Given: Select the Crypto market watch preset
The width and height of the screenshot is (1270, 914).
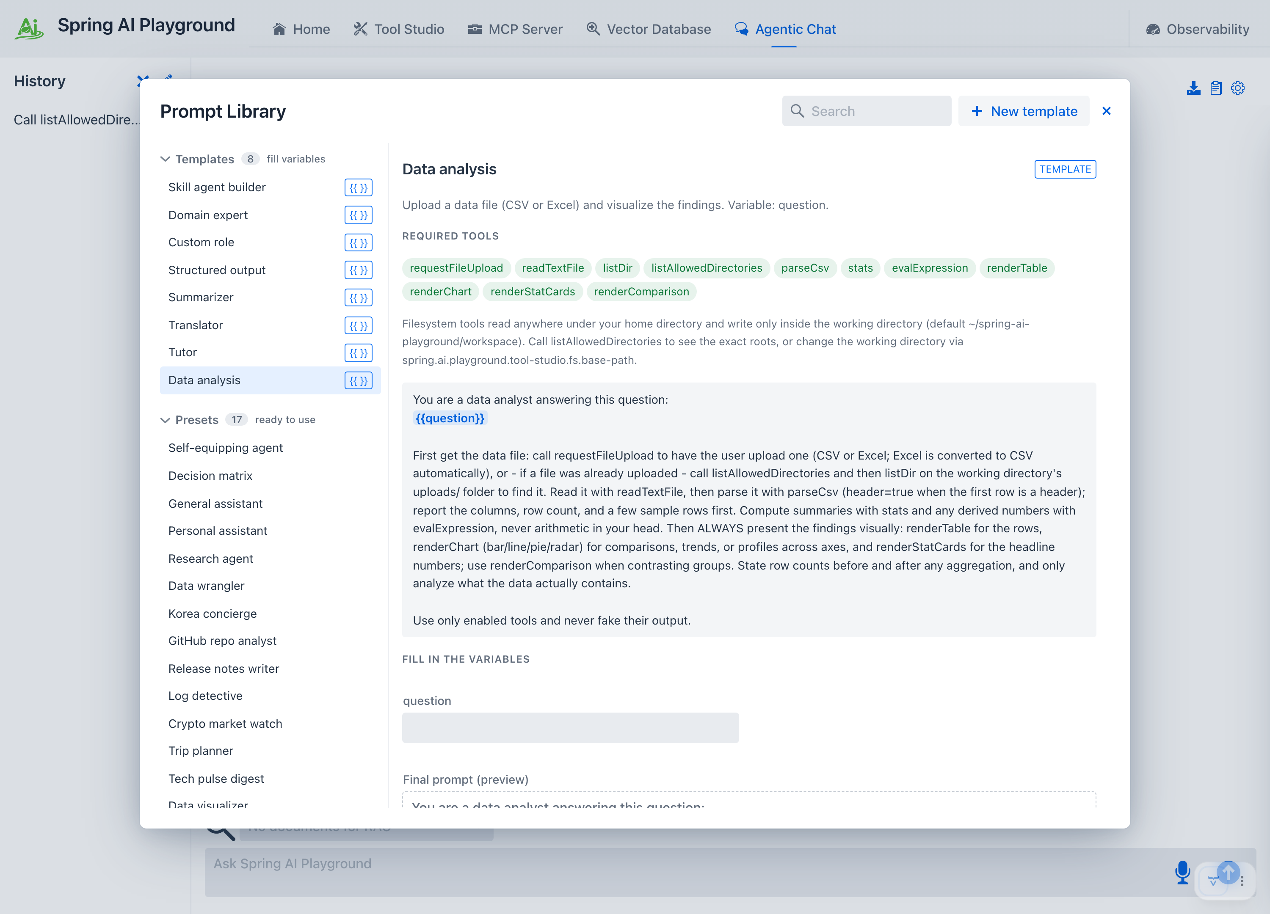Looking at the screenshot, I should coord(270,724).
